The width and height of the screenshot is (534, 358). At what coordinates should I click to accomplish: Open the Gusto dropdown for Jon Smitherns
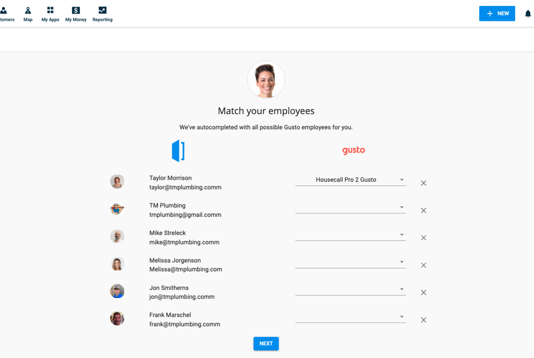coord(350,289)
